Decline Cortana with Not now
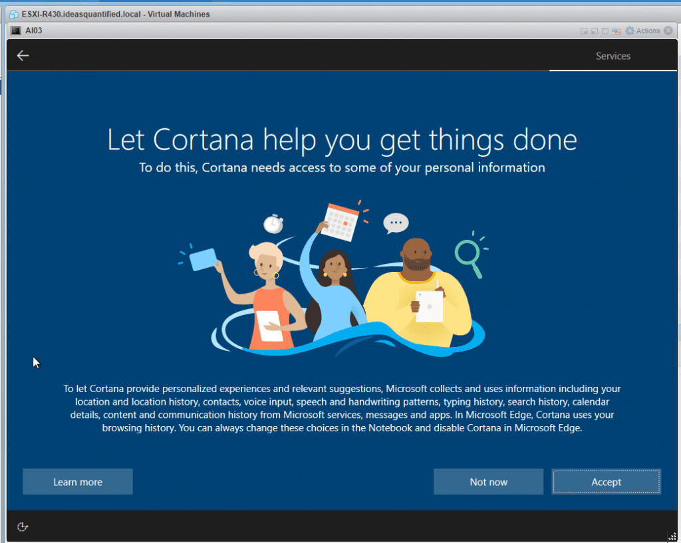Screen dimensions: 681x543 [489, 482]
